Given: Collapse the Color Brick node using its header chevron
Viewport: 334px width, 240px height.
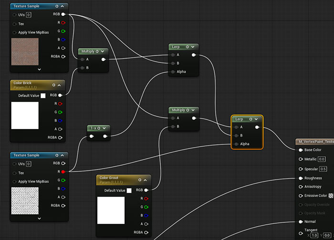Looking at the screenshot, I should (60, 85).
